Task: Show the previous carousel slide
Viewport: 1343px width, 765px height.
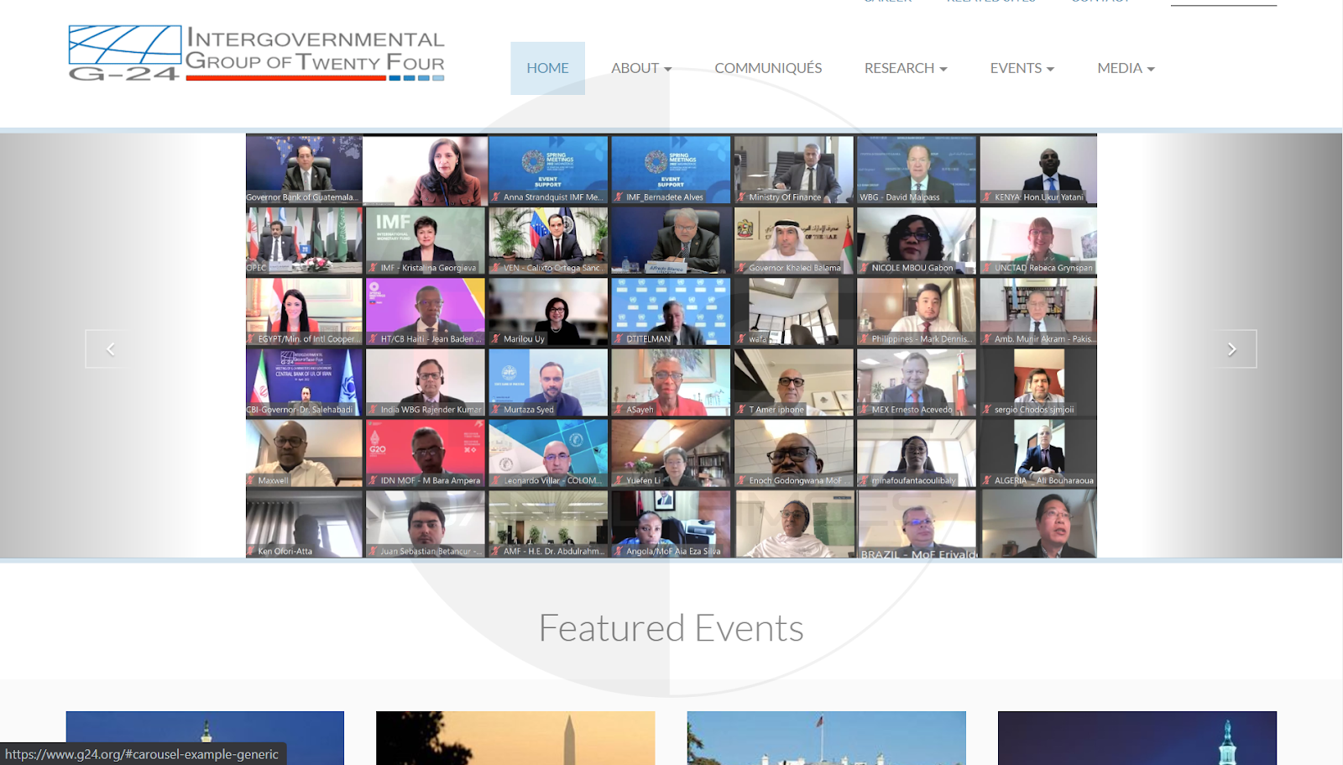Action: (x=110, y=348)
